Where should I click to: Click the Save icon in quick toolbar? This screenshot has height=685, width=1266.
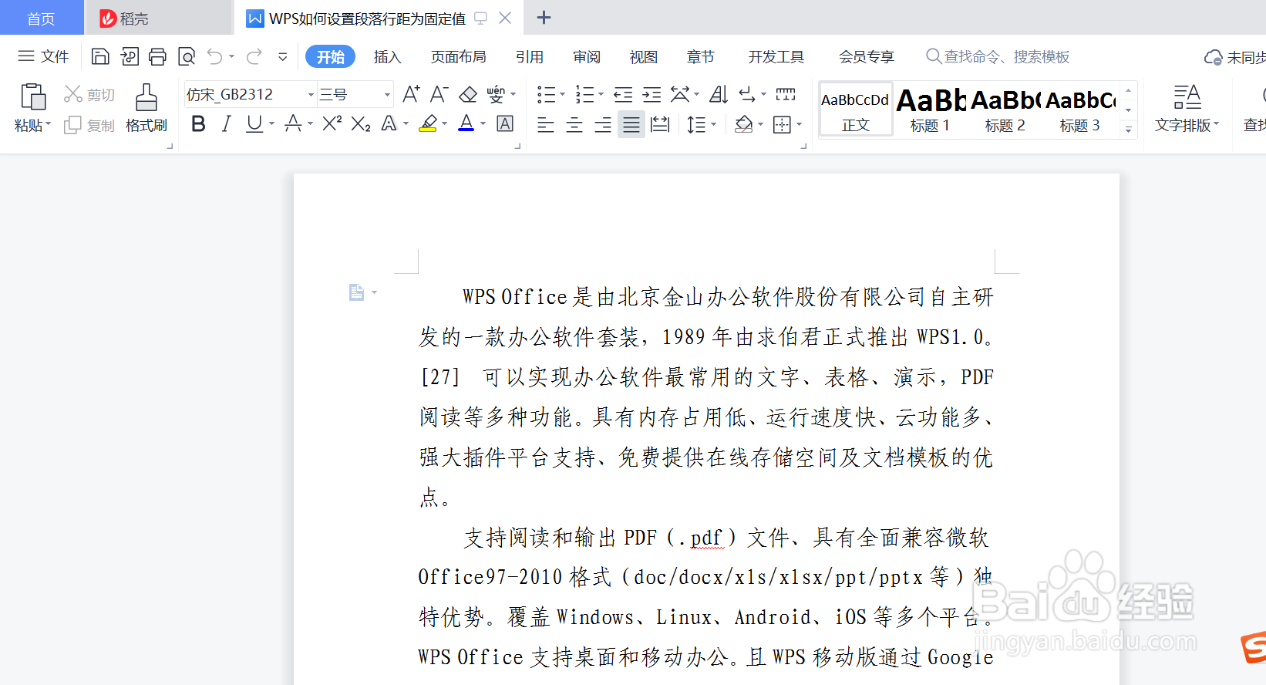(100, 56)
